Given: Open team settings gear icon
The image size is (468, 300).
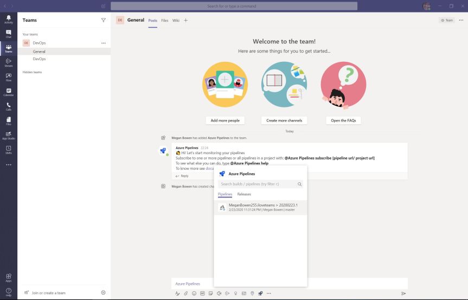Looking at the screenshot, I should 104,292.
